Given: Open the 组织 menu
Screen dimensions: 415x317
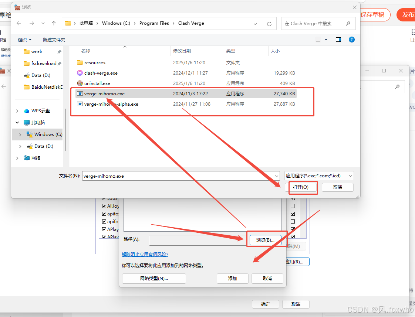Looking at the screenshot, I should pos(24,40).
